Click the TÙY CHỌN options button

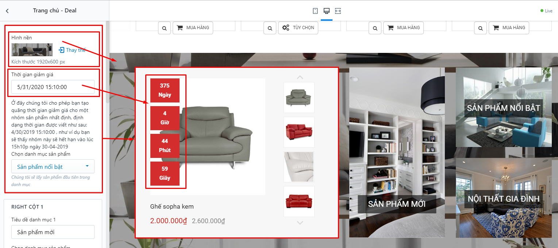click(x=298, y=28)
